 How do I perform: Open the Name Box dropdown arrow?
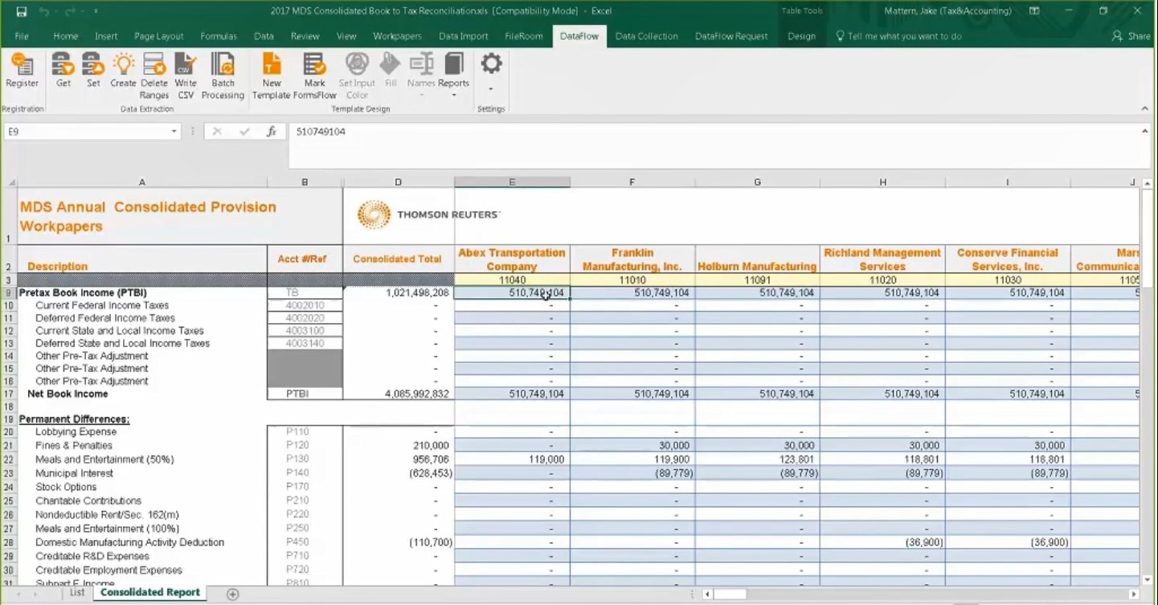tap(174, 132)
